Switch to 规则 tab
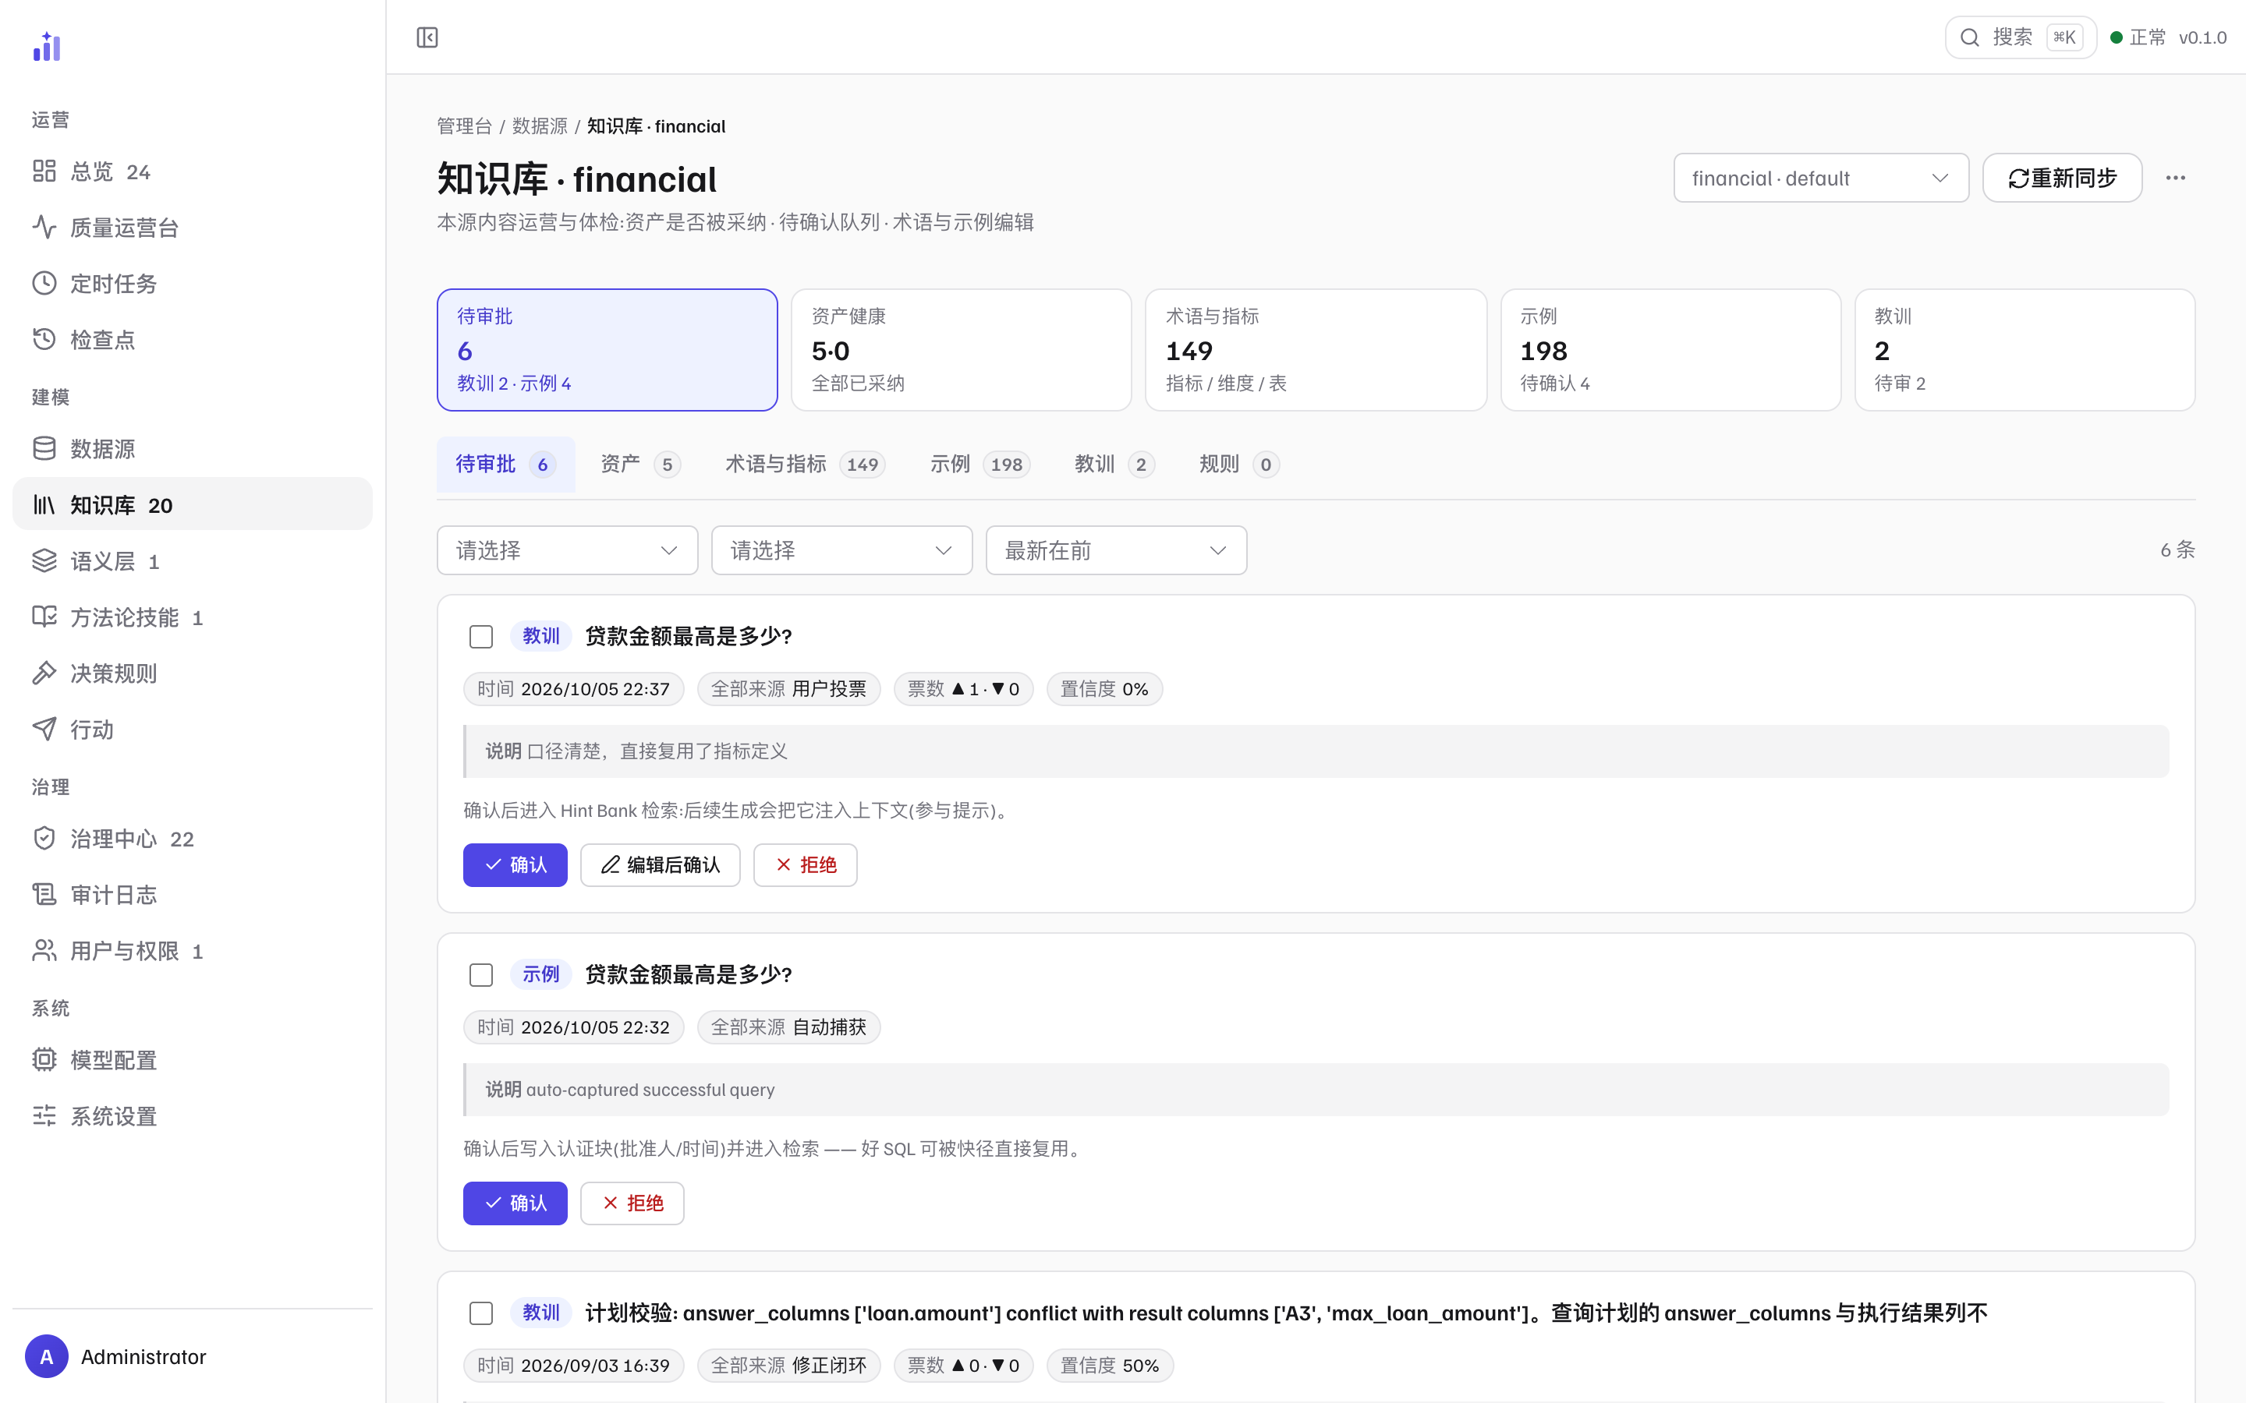This screenshot has height=1403, width=2246. (1239, 464)
